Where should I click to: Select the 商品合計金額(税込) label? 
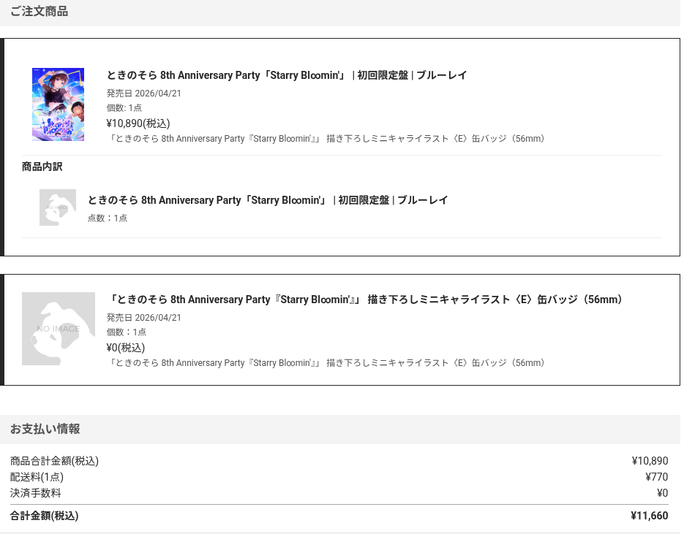coord(55,461)
